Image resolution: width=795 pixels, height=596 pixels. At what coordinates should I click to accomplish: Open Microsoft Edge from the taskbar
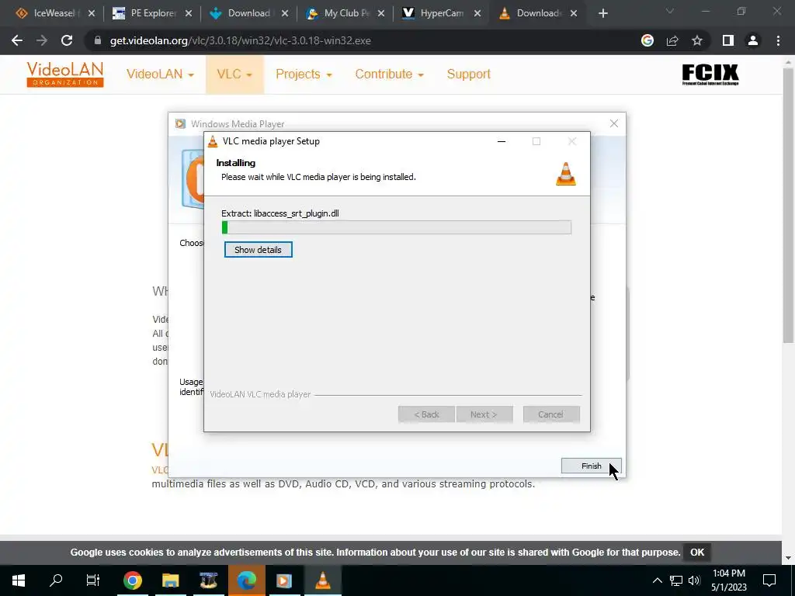coord(246,580)
